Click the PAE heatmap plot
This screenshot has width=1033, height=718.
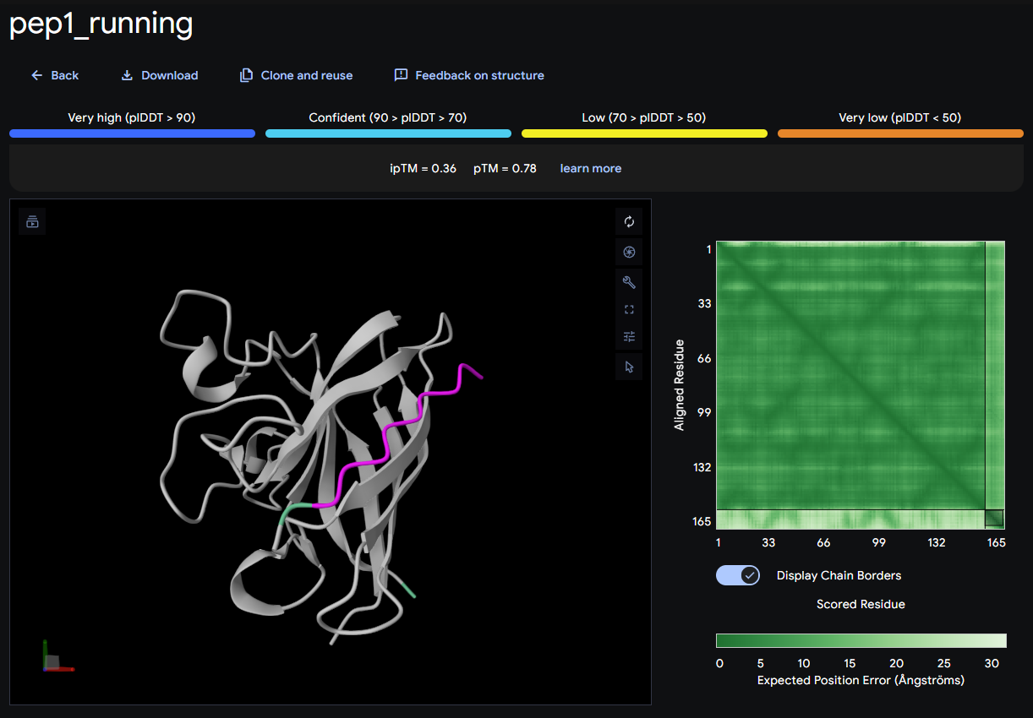tap(861, 385)
